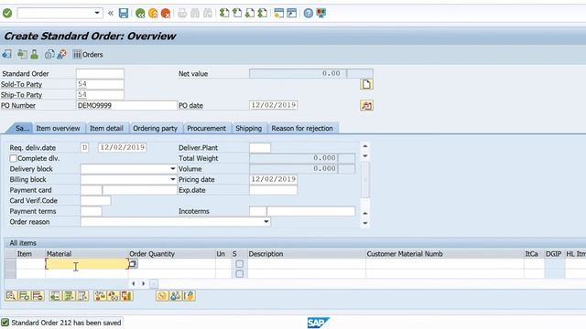Go to Last Page icon
The image size is (586, 329).
point(263,14)
